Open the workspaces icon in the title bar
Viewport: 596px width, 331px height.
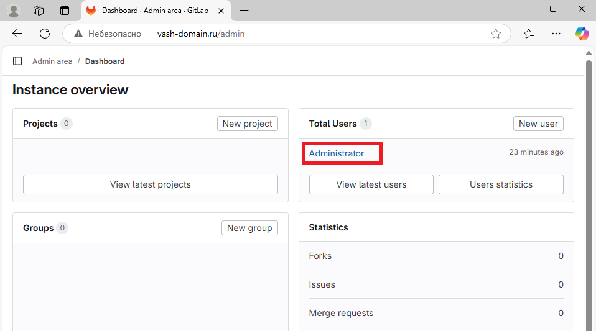(x=39, y=11)
